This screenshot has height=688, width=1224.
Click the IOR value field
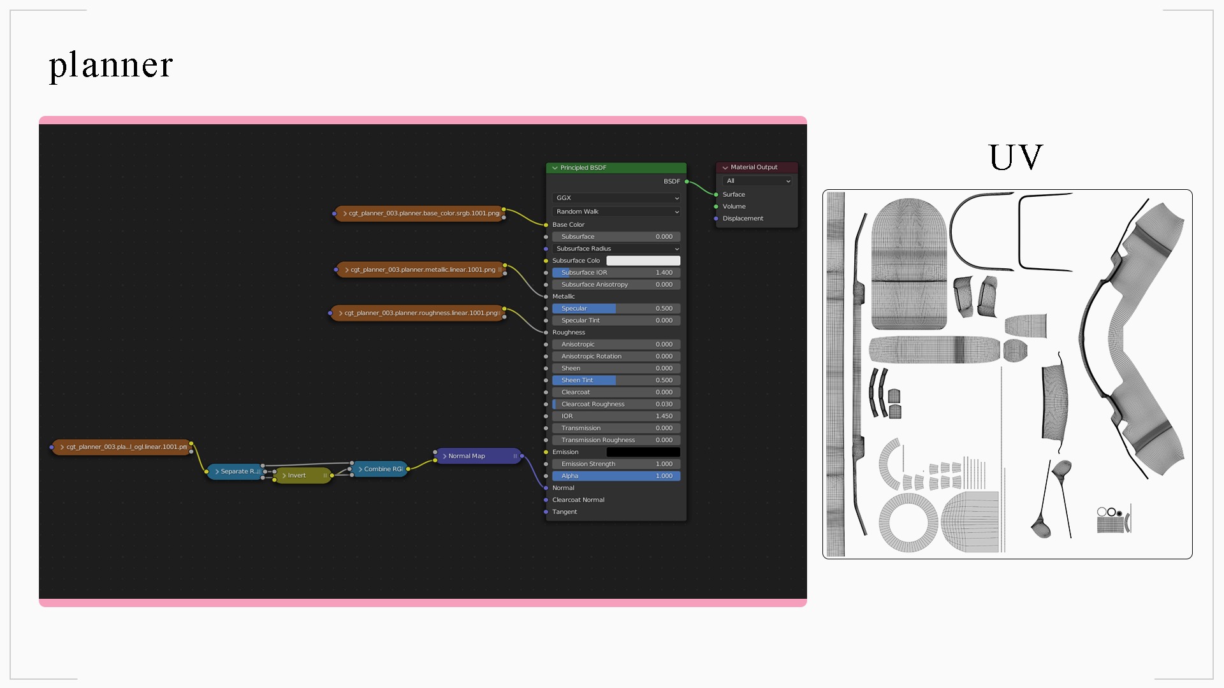pyautogui.click(x=616, y=416)
